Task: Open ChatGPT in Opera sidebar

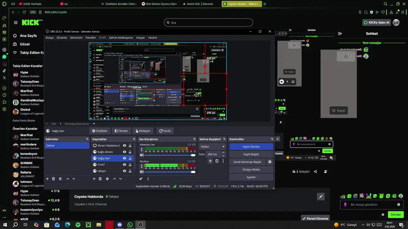Action: (x=4, y=50)
